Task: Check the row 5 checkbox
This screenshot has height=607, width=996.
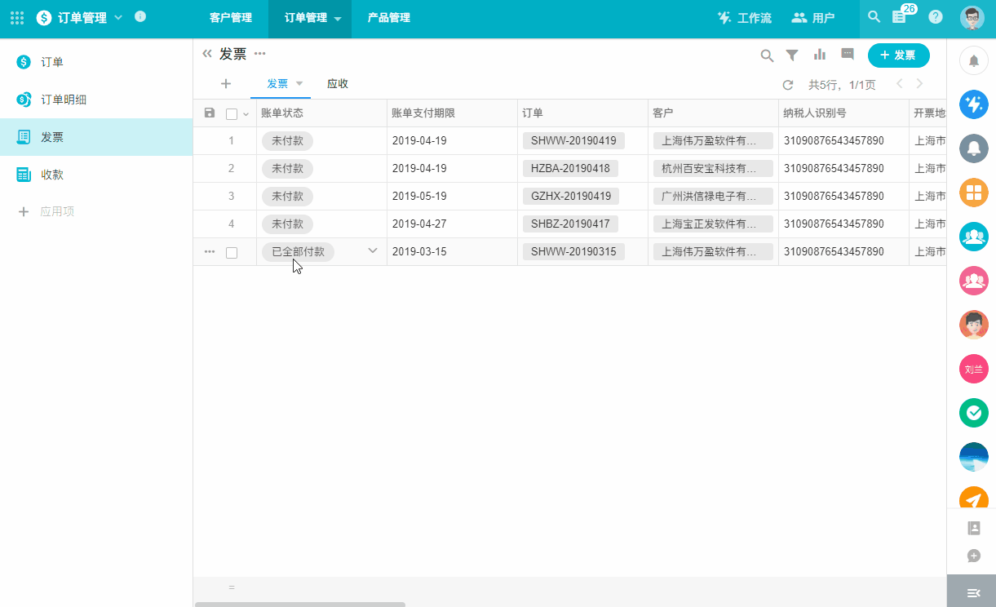Action: pyautogui.click(x=232, y=253)
